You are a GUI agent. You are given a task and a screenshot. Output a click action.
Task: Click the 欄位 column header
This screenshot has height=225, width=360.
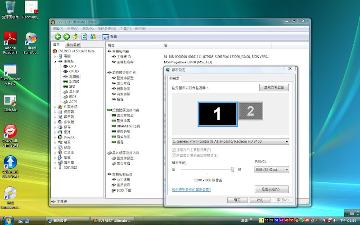coord(134,45)
